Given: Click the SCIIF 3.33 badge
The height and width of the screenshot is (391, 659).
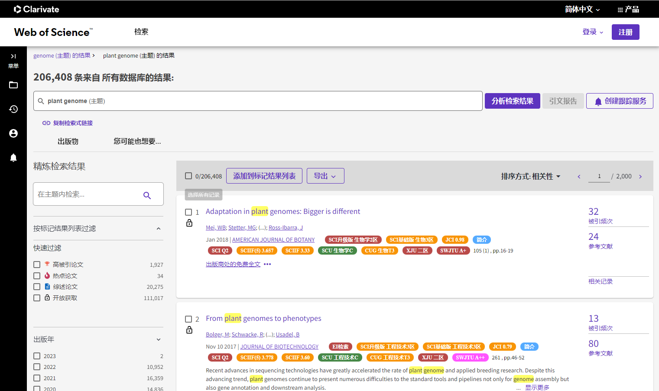Looking at the screenshot, I should [298, 251].
